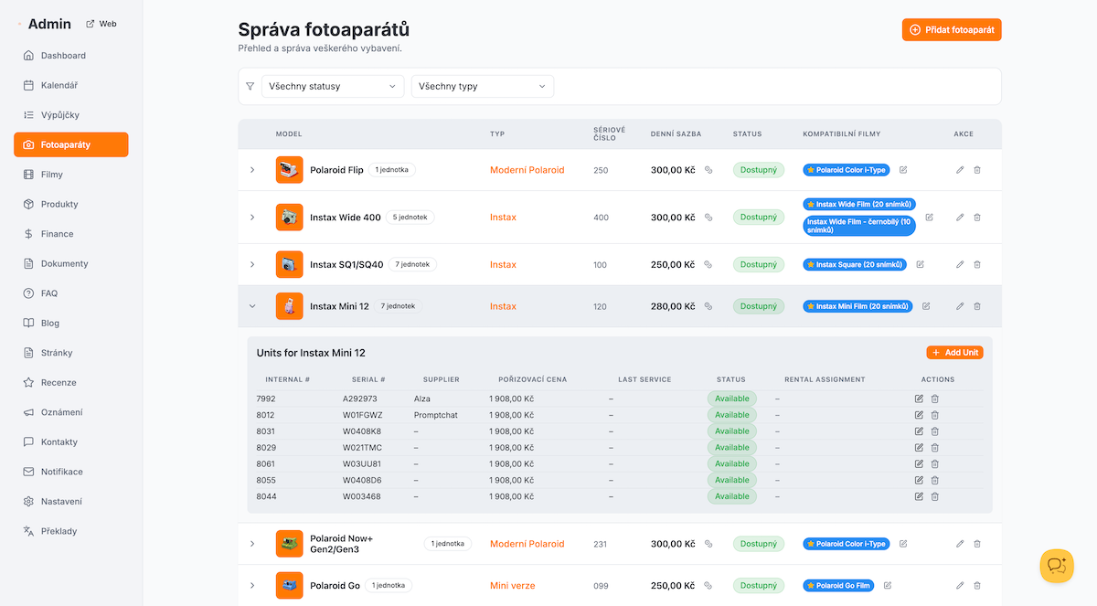Click the filter funnel icon
The width and height of the screenshot is (1097, 606).
coord(250,87)
